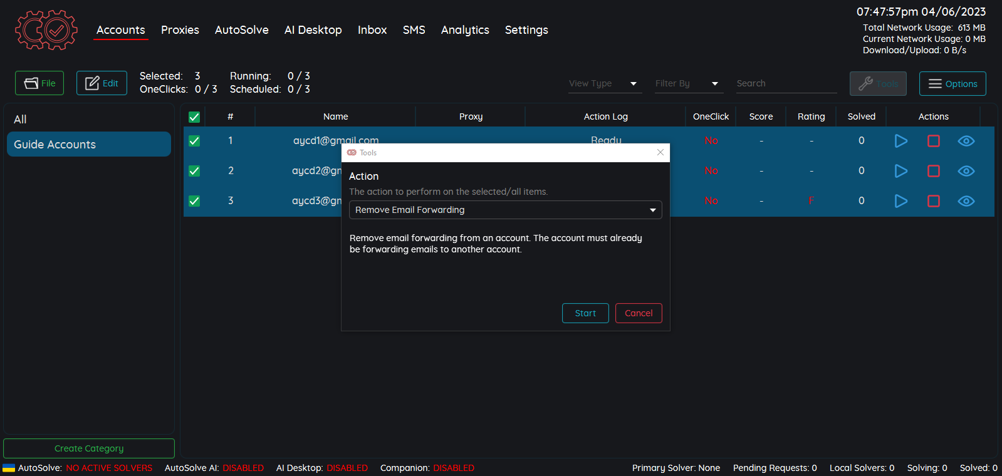Click the AI Desktop DISABLED status
Screen dimensions: 1002x476
click(347, 468)
